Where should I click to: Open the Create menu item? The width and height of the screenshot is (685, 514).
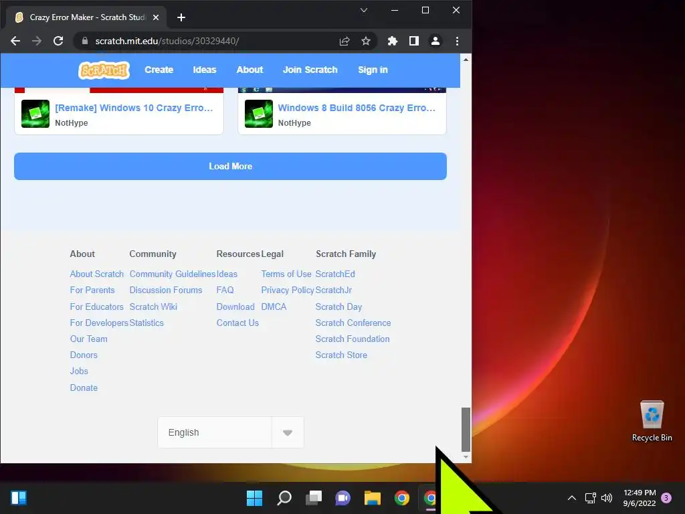click(159, 70)
